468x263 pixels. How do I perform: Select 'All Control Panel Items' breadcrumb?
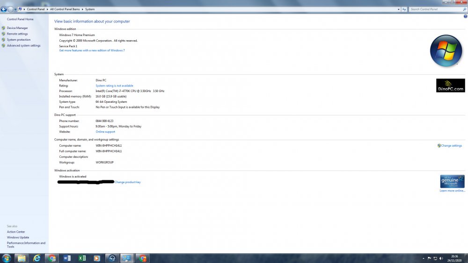tap(65, 9)
